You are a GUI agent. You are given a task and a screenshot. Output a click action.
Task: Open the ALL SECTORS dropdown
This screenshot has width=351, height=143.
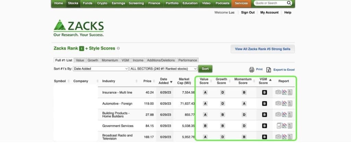coord(164,69)
